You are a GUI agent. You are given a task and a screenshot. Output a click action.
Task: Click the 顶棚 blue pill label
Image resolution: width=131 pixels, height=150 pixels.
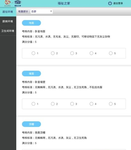tap(31, 124)
